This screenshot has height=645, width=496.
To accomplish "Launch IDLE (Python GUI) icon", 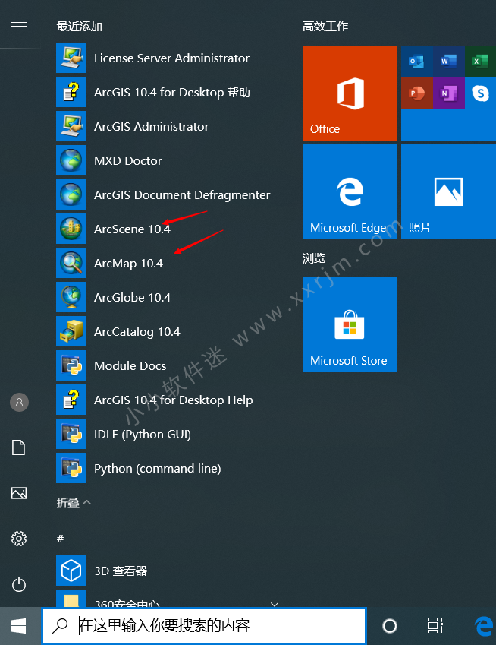I will tap(71, 434).
